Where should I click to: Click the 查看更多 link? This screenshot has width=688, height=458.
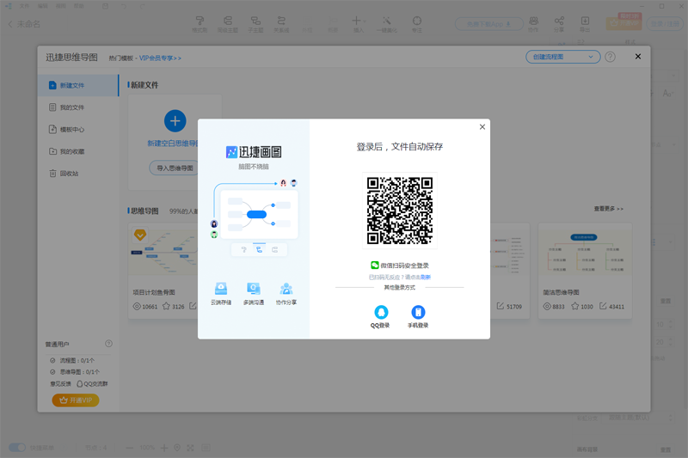click(x=608, y=209)
